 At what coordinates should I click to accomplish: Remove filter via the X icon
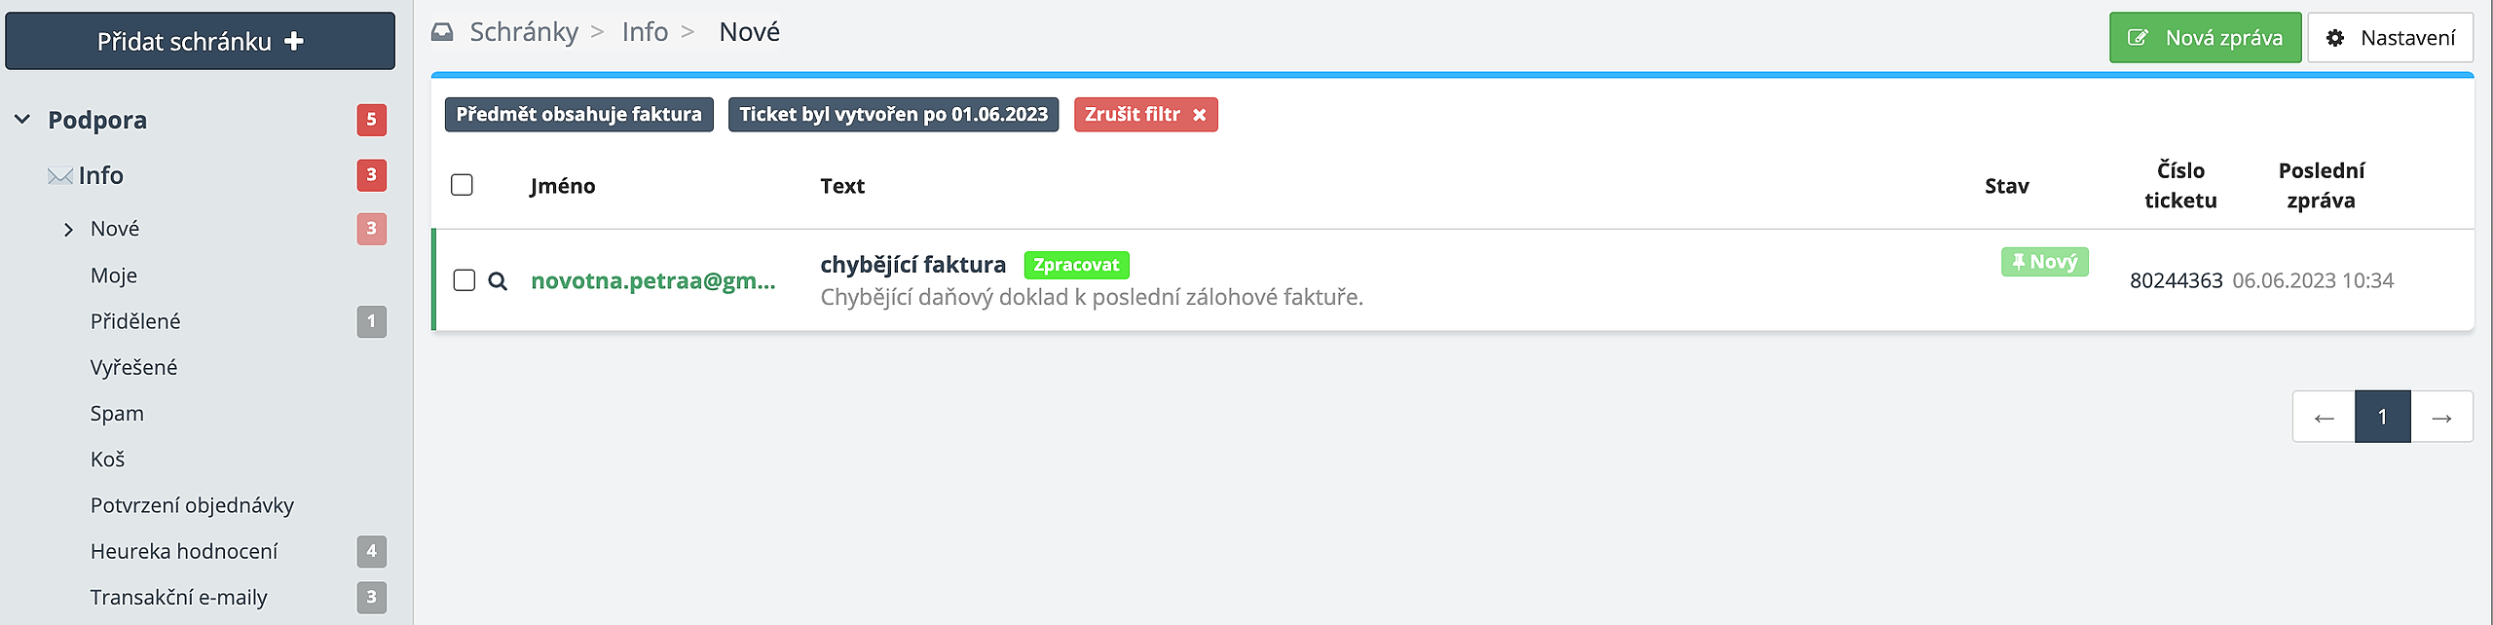click(x=1200, y=115)
